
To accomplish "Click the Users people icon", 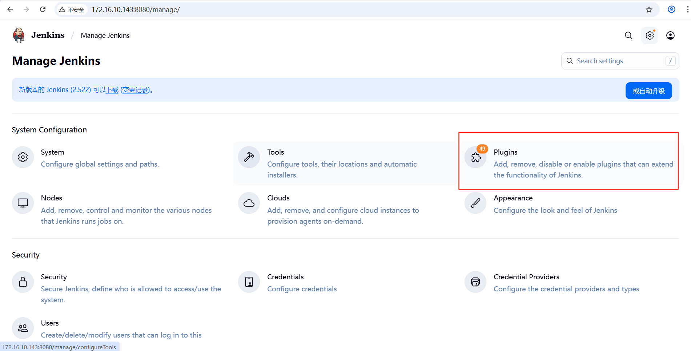I will 23,328.
